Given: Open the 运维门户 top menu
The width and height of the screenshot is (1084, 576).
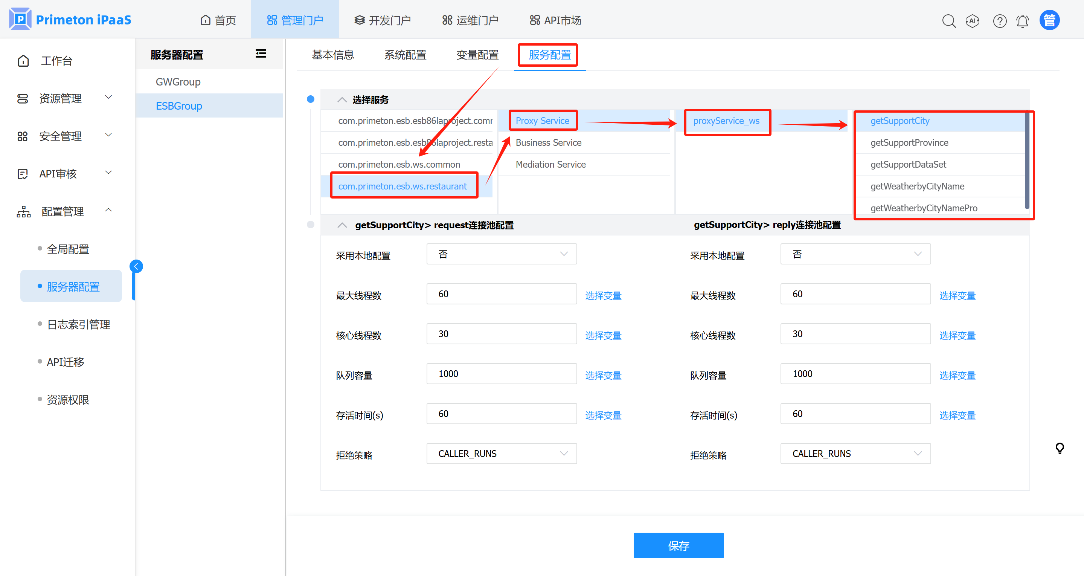Looking at the screenshot, I should (470, 20).
